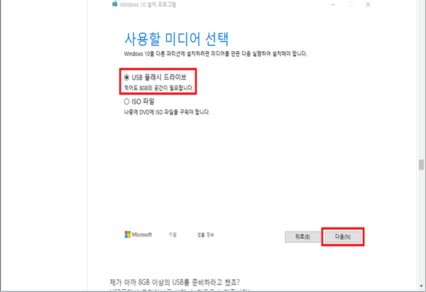Select the USB 플래시 드라이브 radio button
This screenshot has width=426, height=292.
point(126,77)
